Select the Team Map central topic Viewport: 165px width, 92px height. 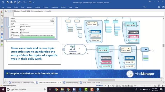pos(75,50)
